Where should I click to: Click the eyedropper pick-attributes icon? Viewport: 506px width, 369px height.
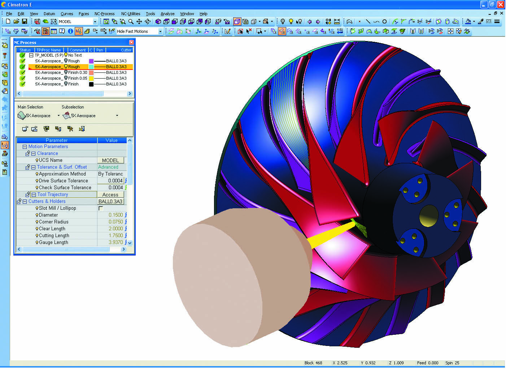coord(480,22)
